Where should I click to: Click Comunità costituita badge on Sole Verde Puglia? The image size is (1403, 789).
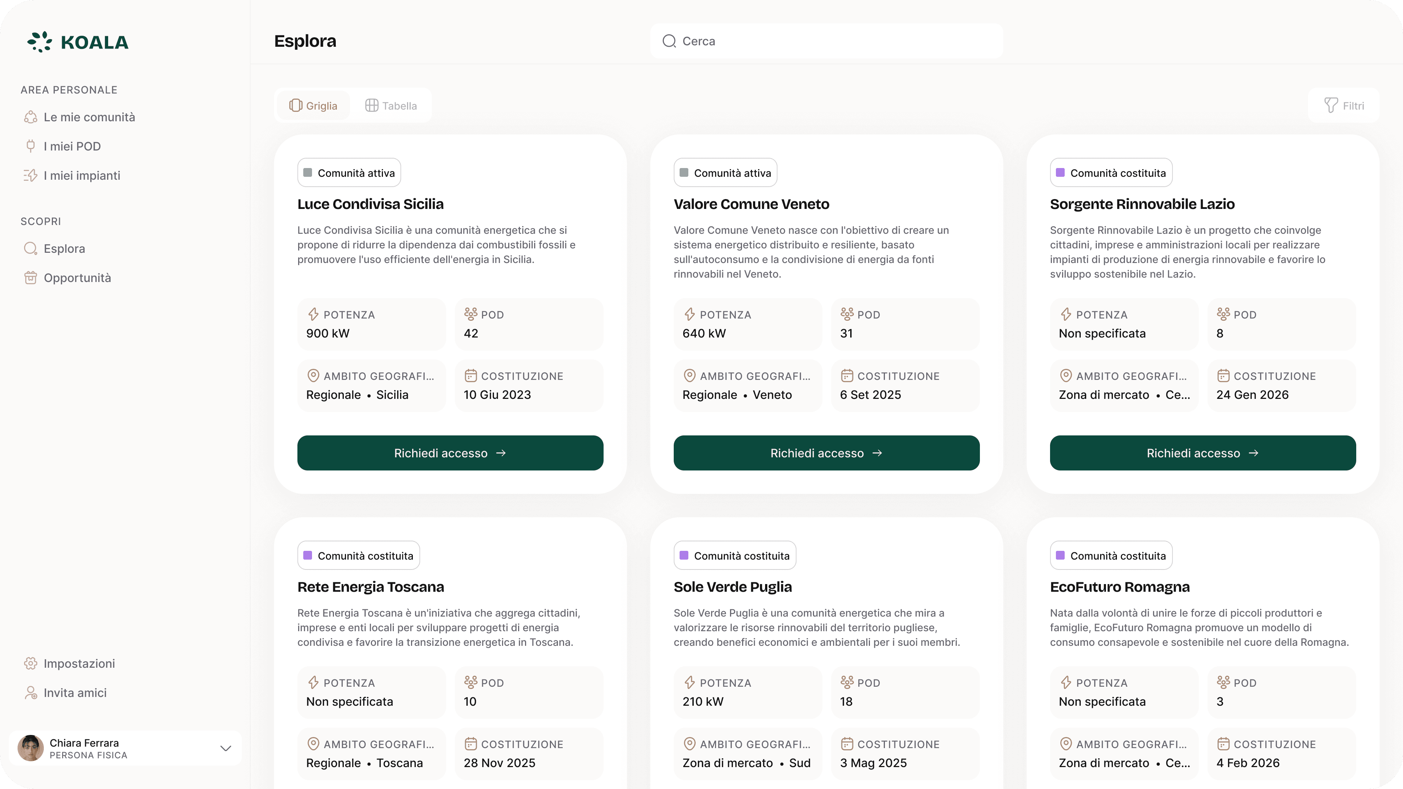point(735,555)
